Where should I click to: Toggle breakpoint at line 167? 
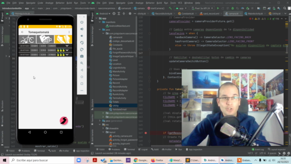pos(145,133)
